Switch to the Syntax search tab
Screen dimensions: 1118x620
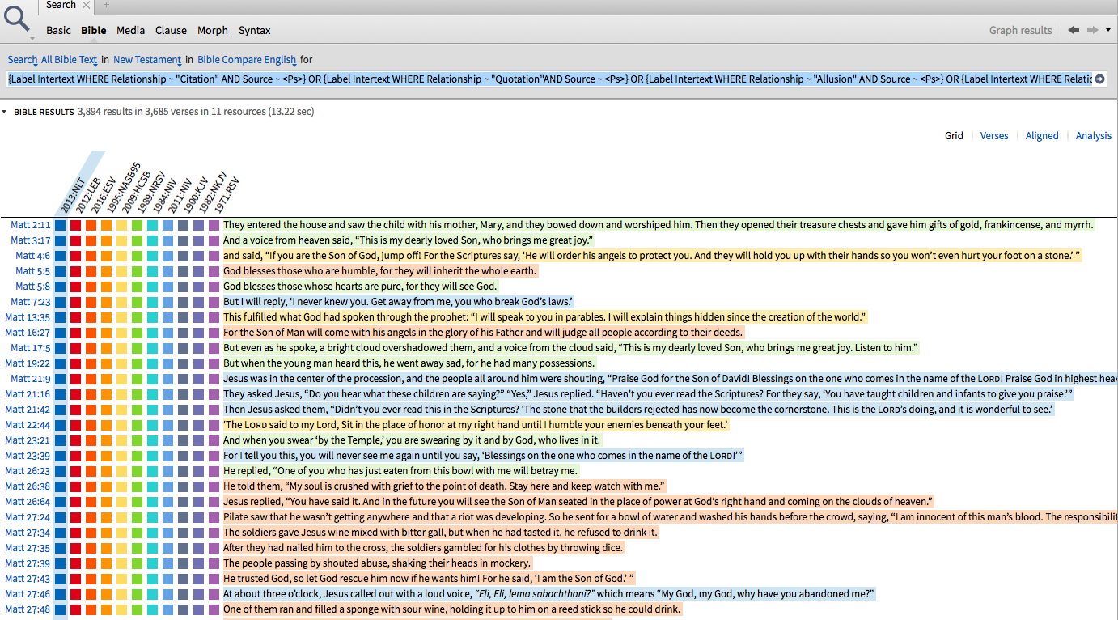tap(255, 30)
